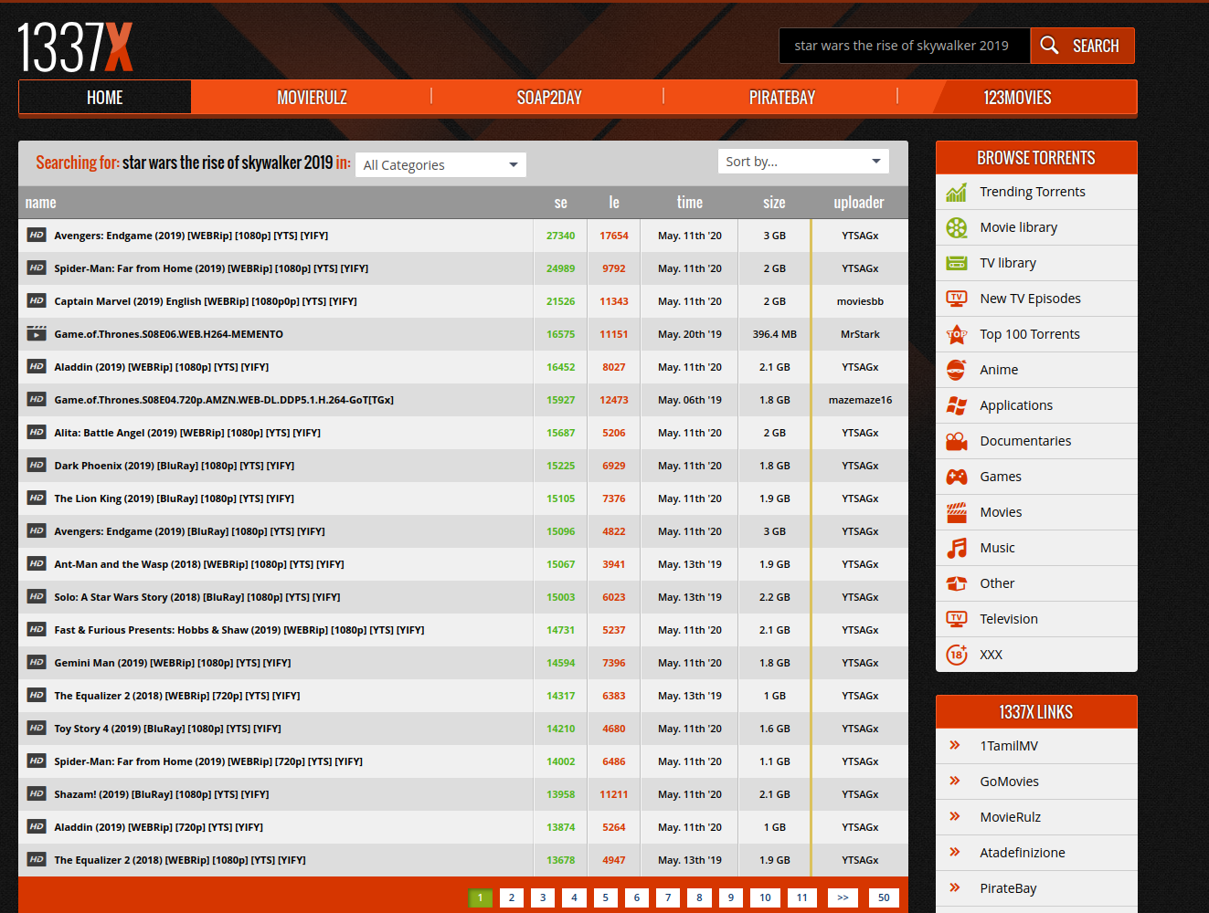The width and height of the screenshot is (1209, 913).
Task: Click the arrow icon beside GoMovies
Action: click(955, 781)
